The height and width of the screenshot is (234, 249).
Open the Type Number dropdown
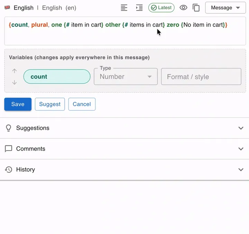click(x=126, y=77)
